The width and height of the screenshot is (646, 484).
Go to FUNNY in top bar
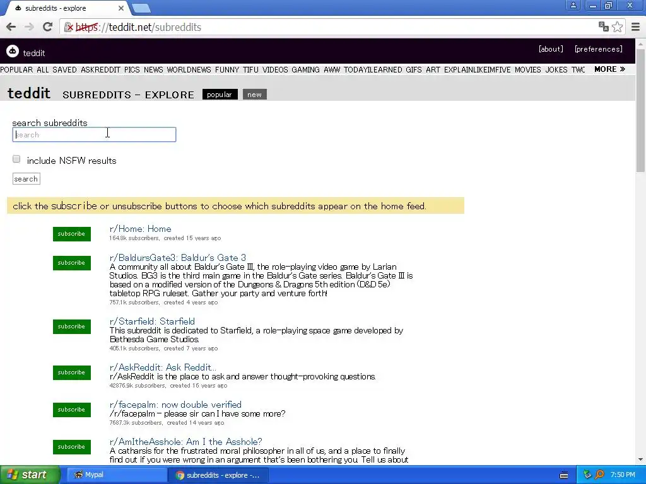pos(227,69)
